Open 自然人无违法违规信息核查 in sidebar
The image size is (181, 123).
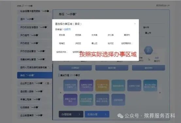point(35,67)
